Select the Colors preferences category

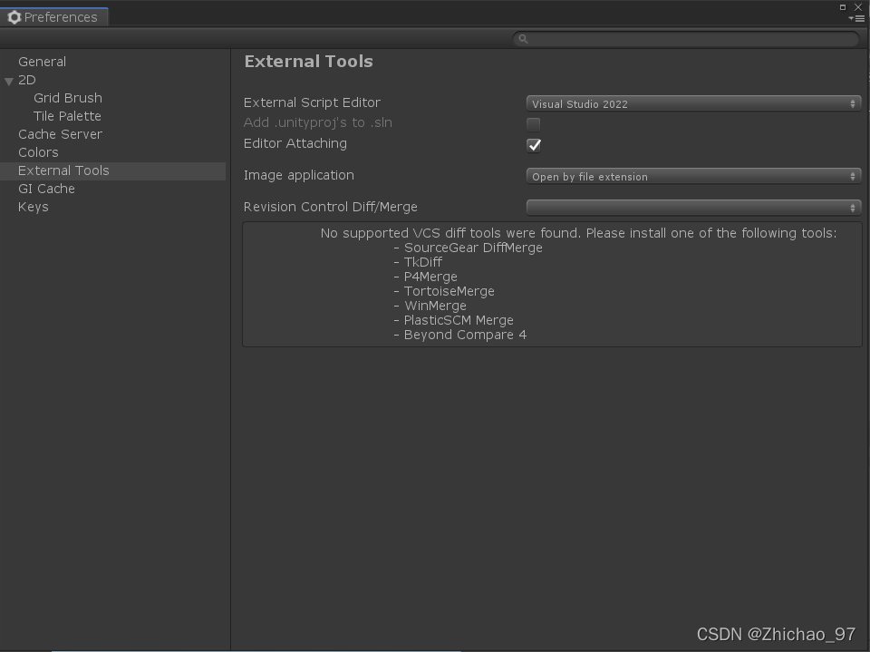click(37, 151)
